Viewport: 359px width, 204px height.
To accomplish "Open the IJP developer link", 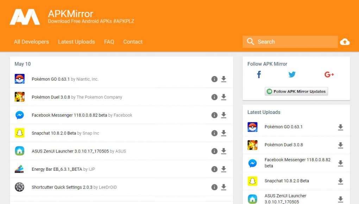I will coord(92,169).
